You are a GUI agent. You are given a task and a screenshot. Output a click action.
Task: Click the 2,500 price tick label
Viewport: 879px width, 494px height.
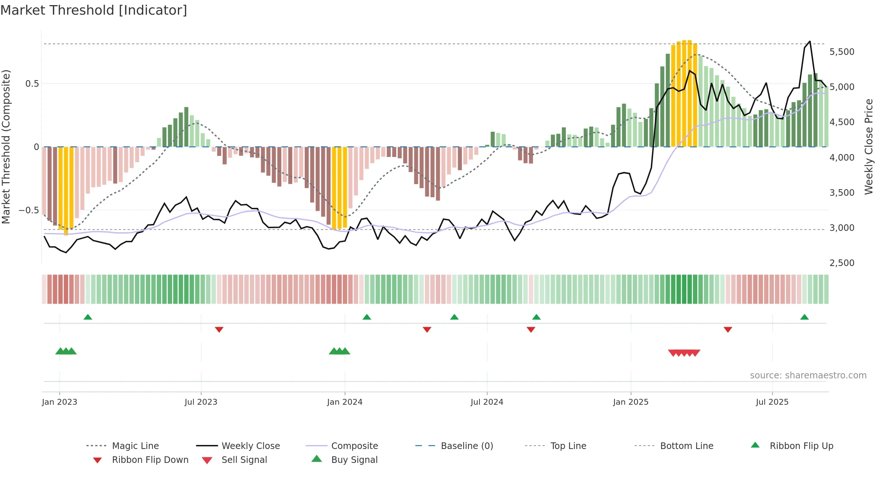click(842, 263)
